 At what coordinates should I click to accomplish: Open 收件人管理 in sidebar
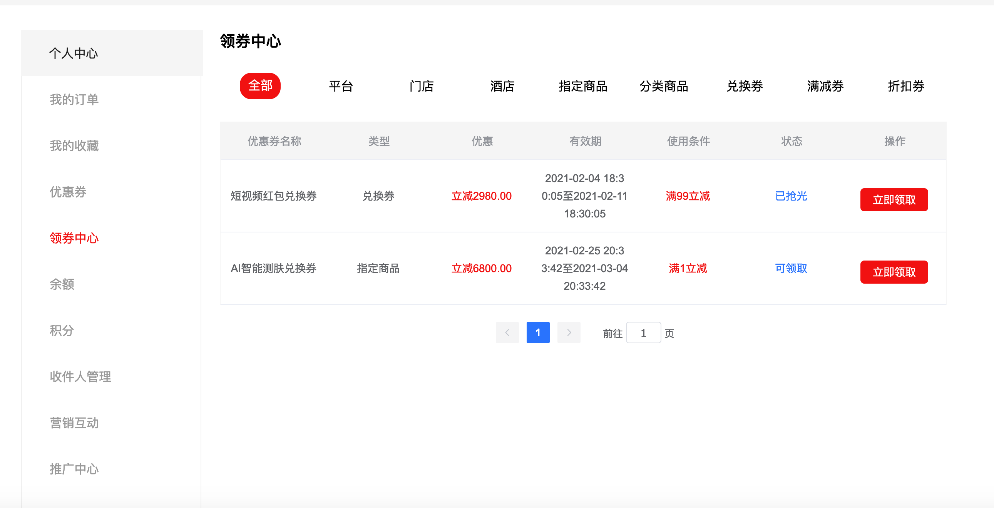[x=80, y=376]
